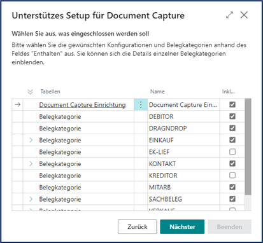This screenshot has height=243, width=263.
Task: Select the EINKAUF name cell
Action: [x=183, y=140]
